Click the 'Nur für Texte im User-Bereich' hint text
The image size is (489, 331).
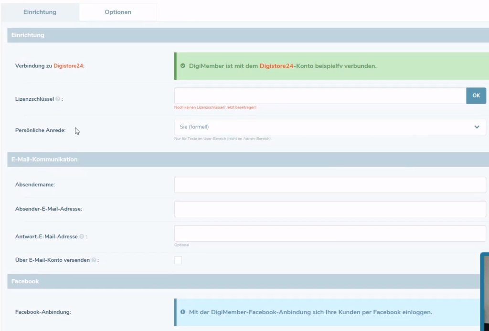(x=223, y=139)
